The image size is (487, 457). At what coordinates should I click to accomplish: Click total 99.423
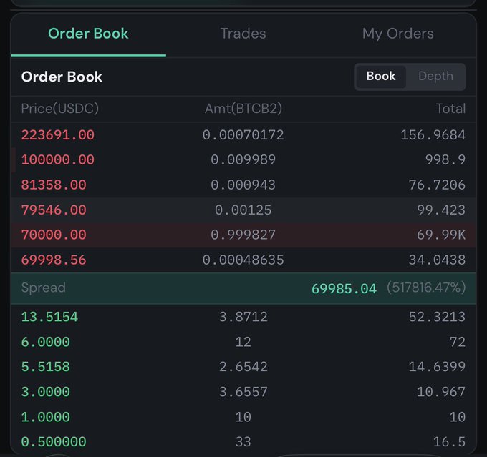[x=441, y=210]
